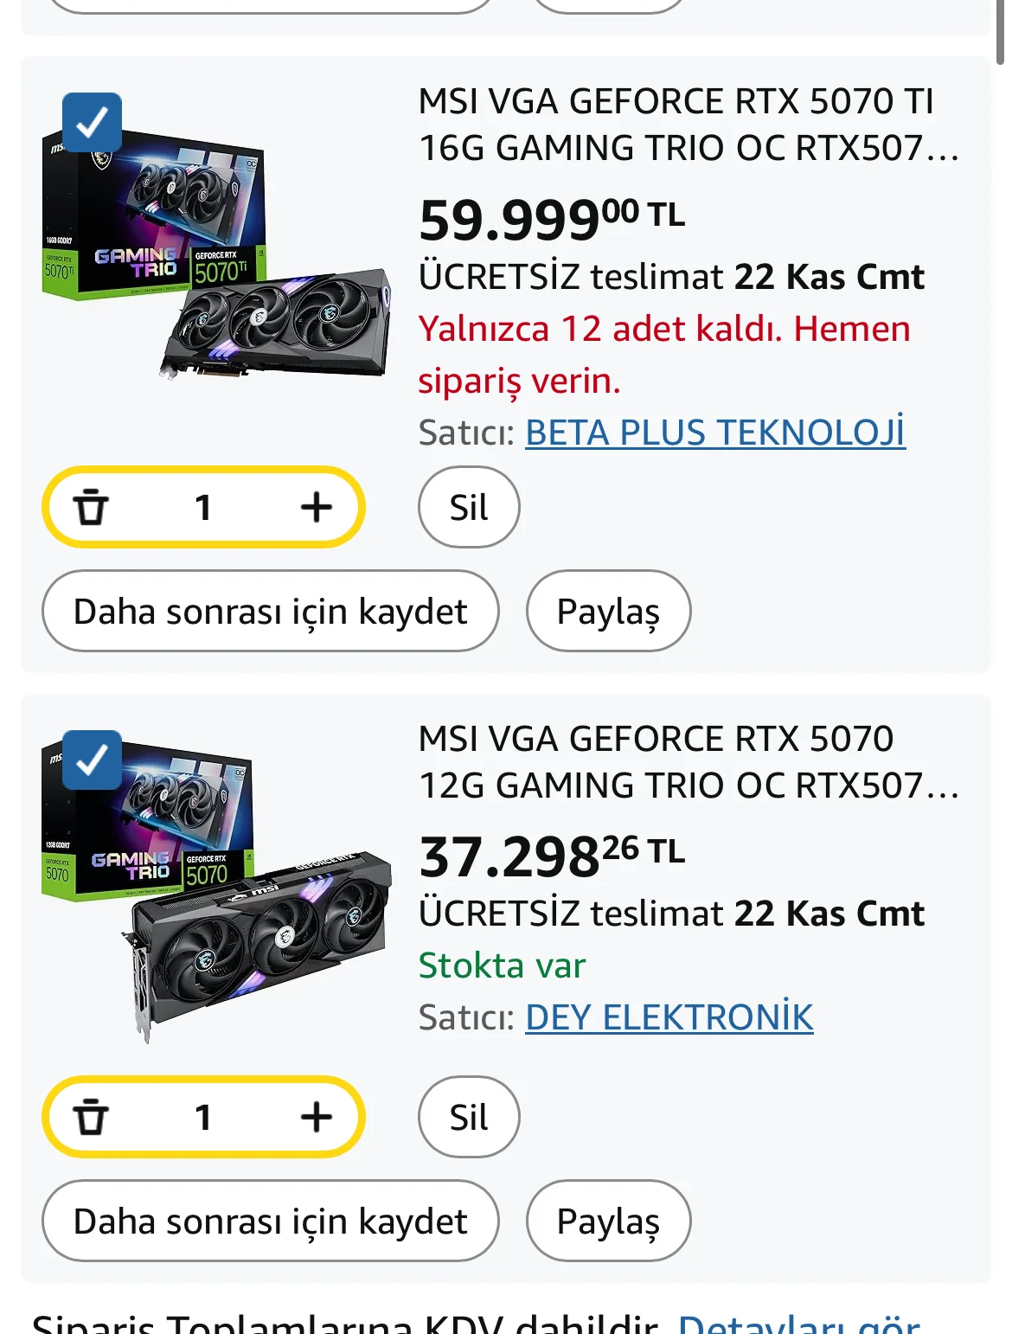
Task: Save RTX 5070 Ti for later
Action: pos(270,612)
